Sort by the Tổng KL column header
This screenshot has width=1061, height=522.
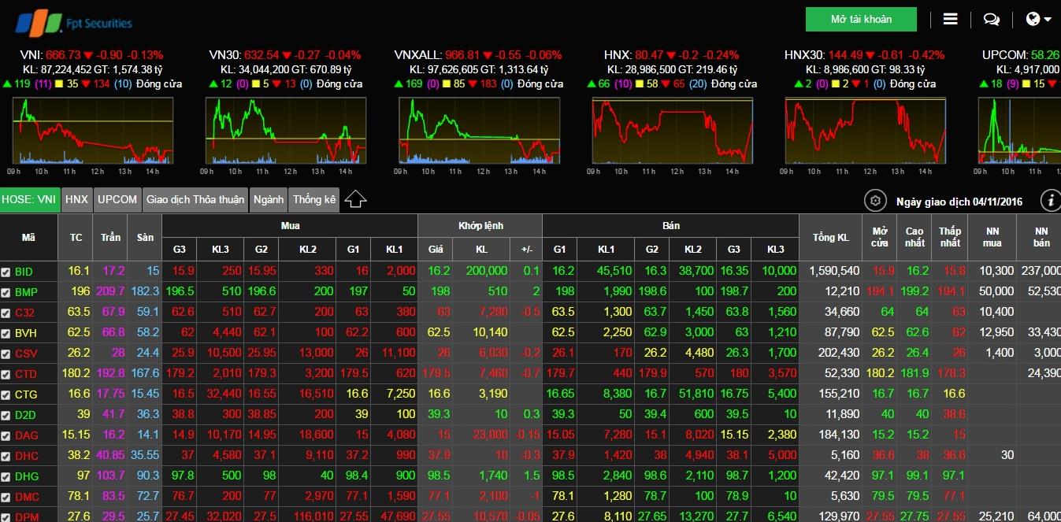tap(831, 238)
